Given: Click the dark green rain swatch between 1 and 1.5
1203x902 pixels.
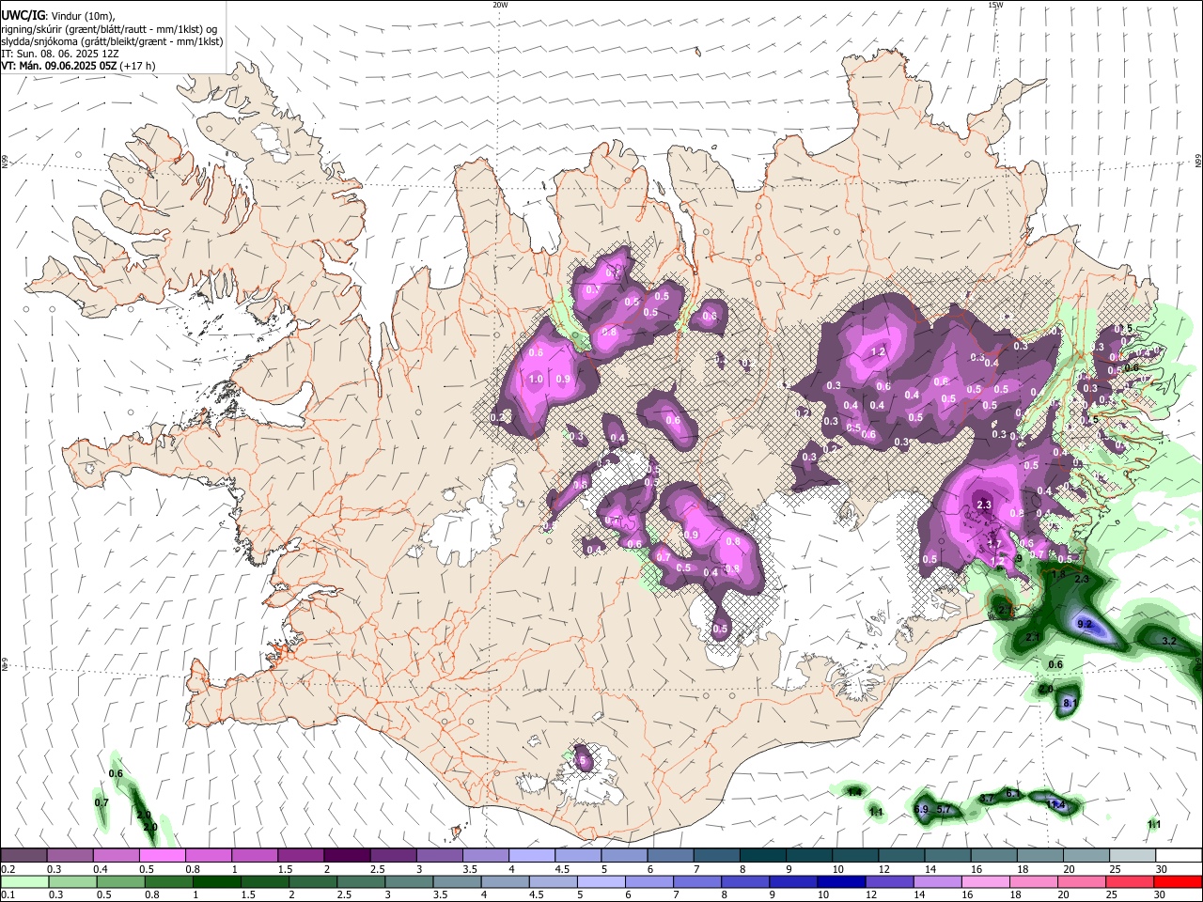Looking at the screenshot, I should pos(217,881).
